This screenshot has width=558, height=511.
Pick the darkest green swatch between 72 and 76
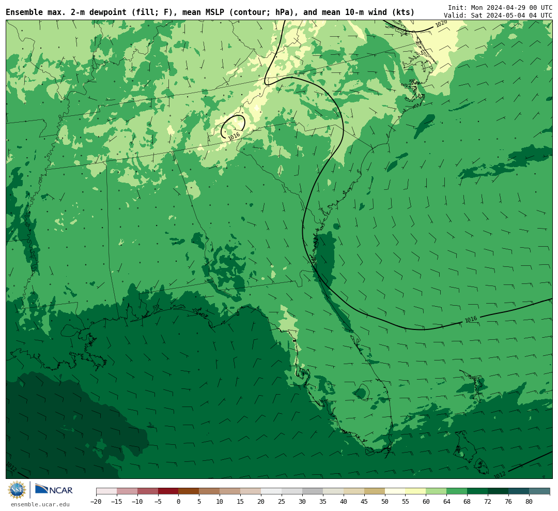pyautogui.click(x=499, y=491)
